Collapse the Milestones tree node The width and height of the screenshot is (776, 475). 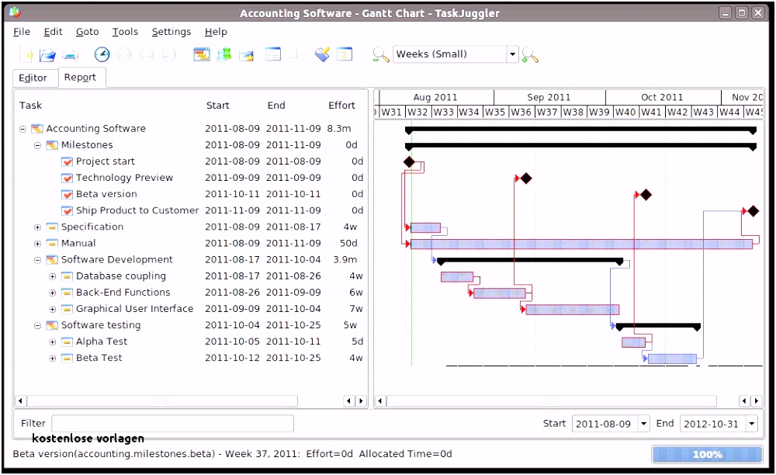37,145
